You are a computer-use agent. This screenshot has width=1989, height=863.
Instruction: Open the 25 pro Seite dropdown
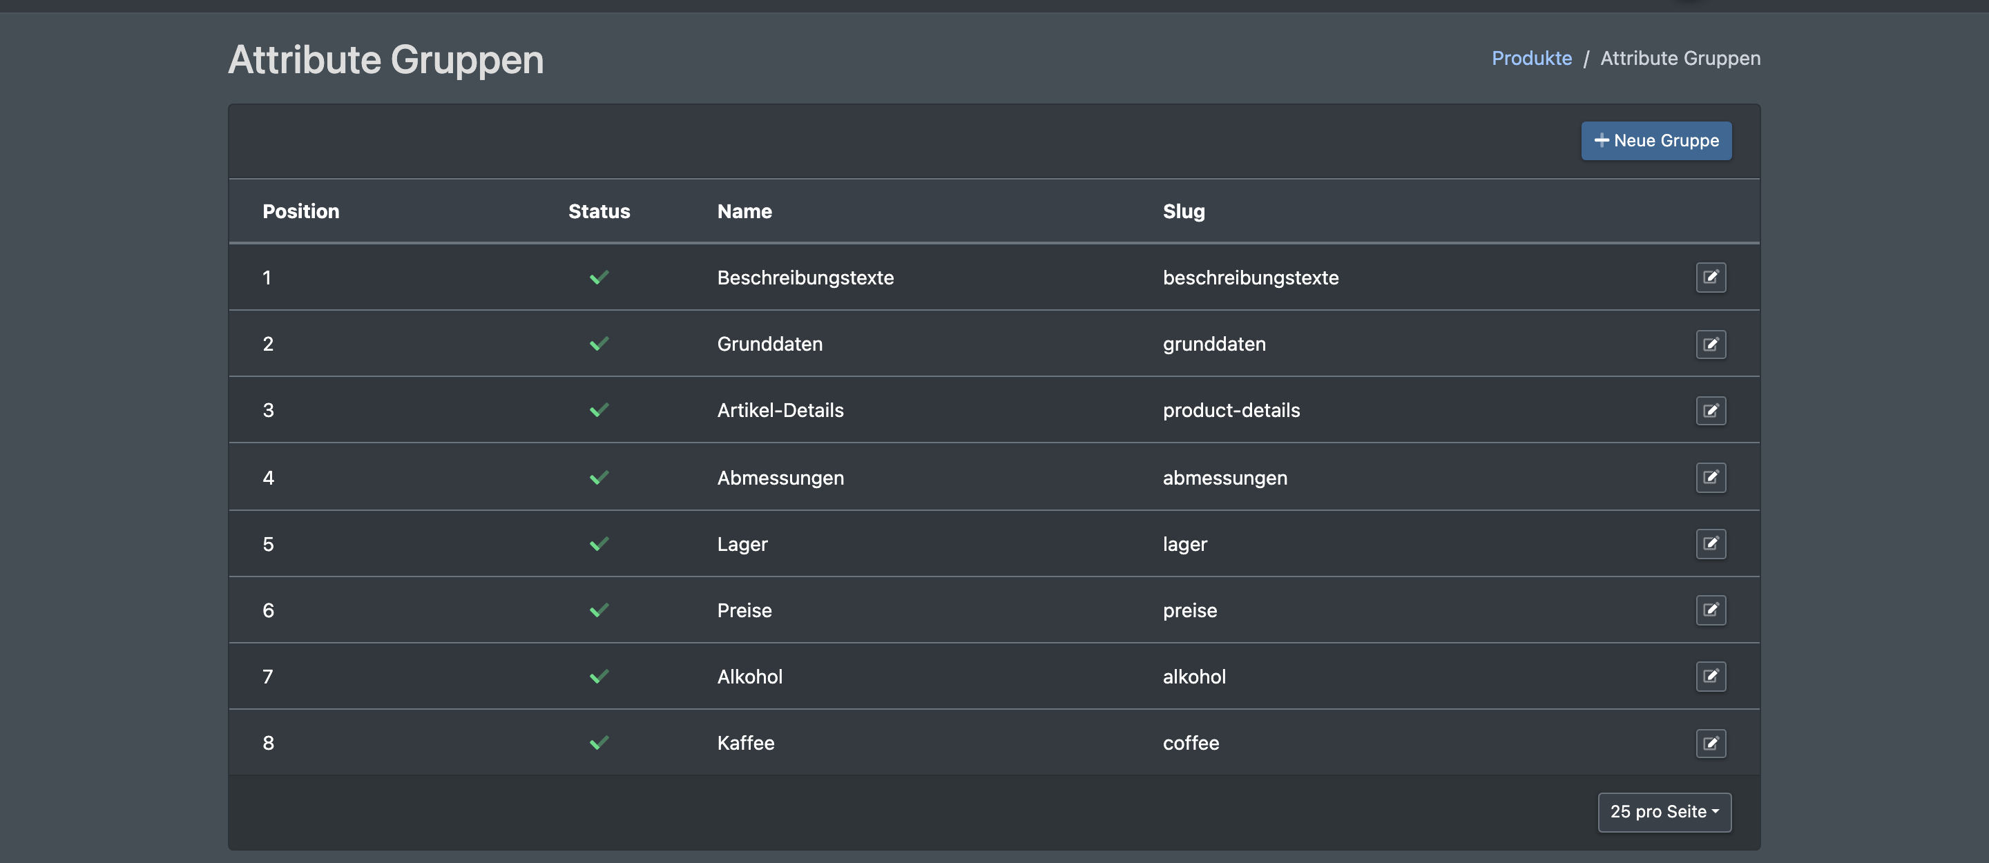1664,812
